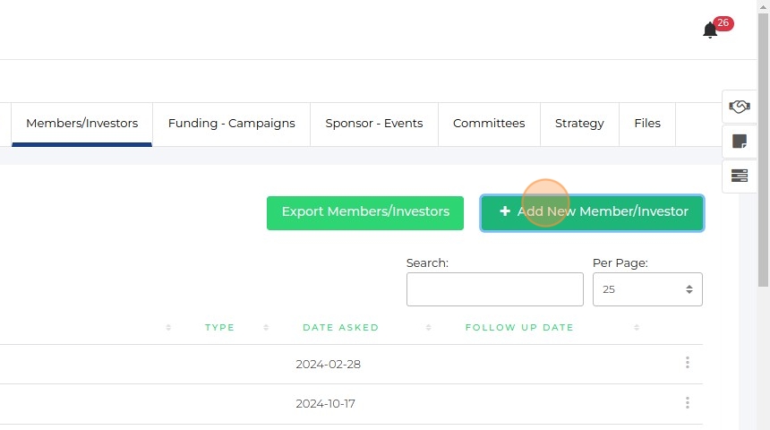Screen dimensions: 770x430
Task: Focus the Search input field
Action: [x=494, y=289]
